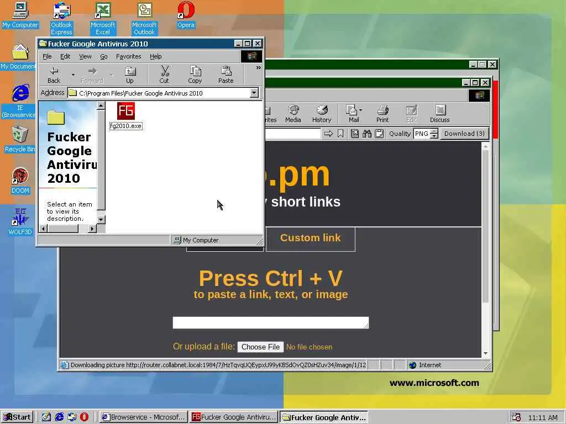
Task: Open the Edit menu
Action: (65, 57)
